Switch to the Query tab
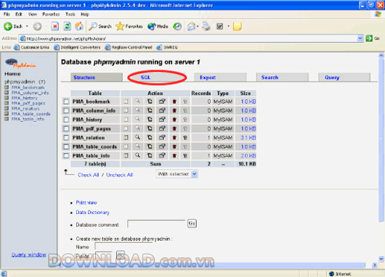This screenshot has width=385, height=277. (x=344, y=78)
